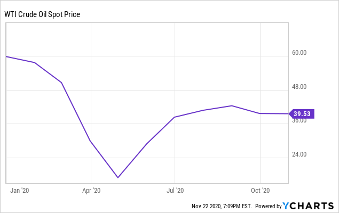Image resolution: width=339 pixels, height=213 pixels.
Task: Click the 36.00 y-axis label
Action: [x=299, y=121]
